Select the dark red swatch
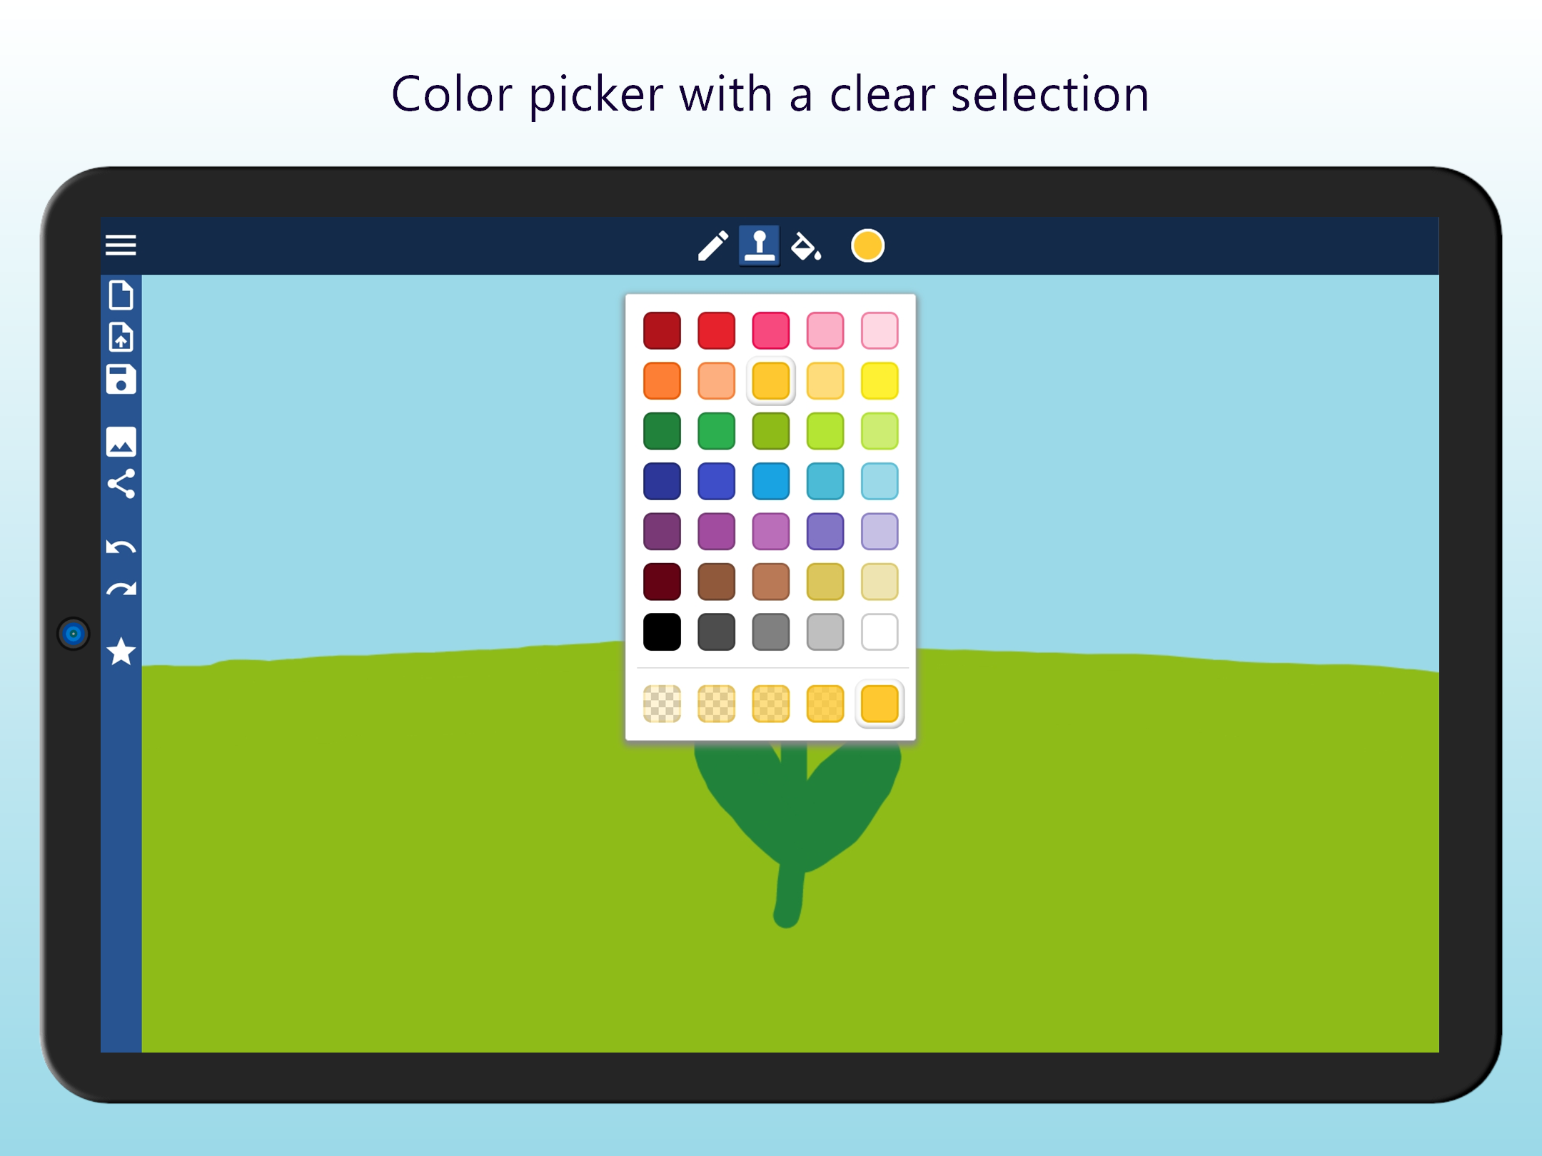The image size is (1542, 1156). [x=662, y=330]
